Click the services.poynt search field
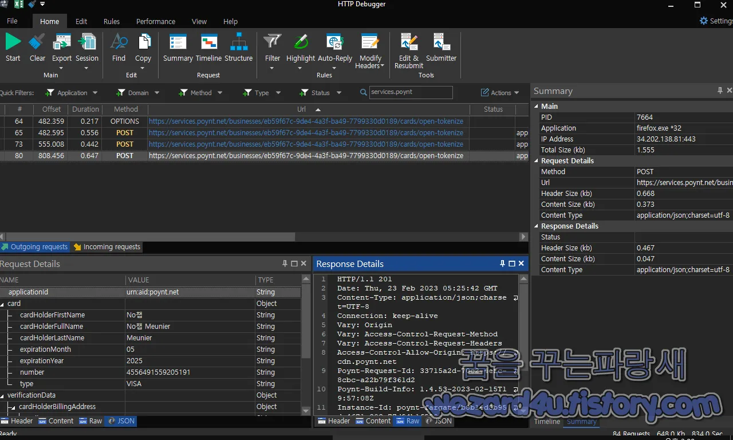 point(411,92)
